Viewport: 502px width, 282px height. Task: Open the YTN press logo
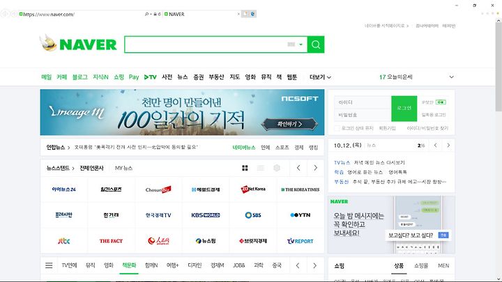pos(301,215)
